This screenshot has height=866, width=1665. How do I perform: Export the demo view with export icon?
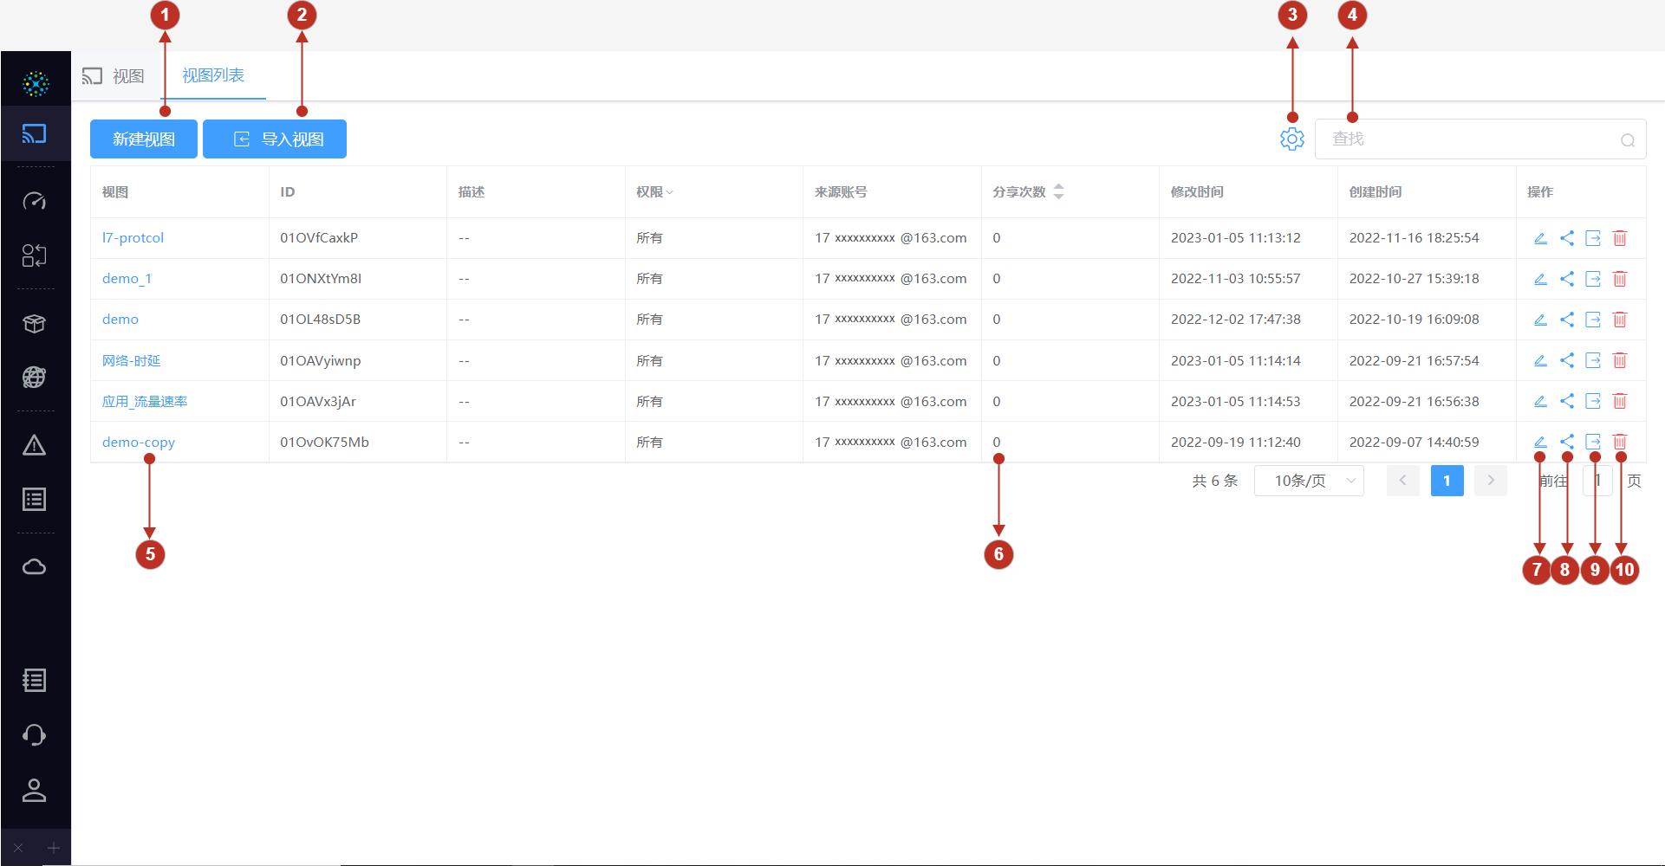(1593, 319)
